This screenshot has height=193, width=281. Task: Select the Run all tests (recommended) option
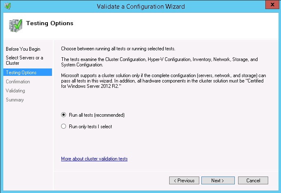point(64,115)
